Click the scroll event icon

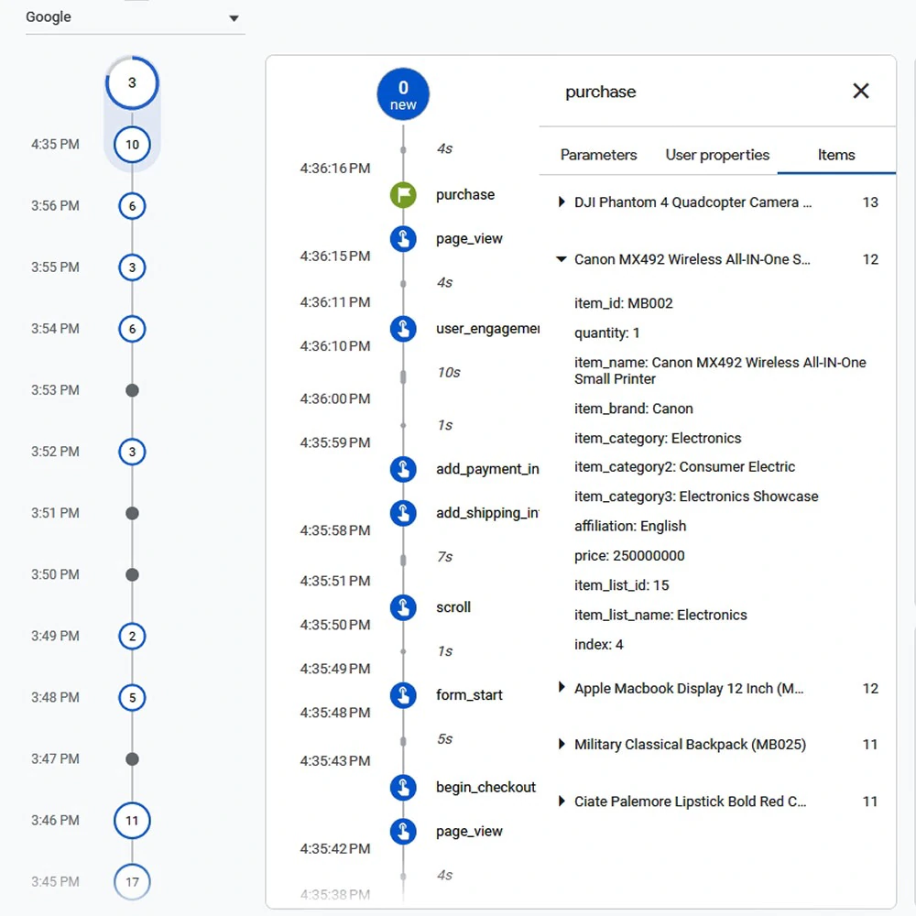[x=403, y=607]
